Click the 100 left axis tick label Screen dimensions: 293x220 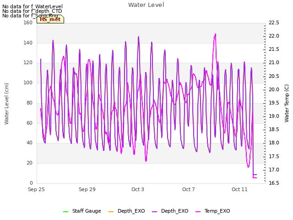click(x=28, y=82)
